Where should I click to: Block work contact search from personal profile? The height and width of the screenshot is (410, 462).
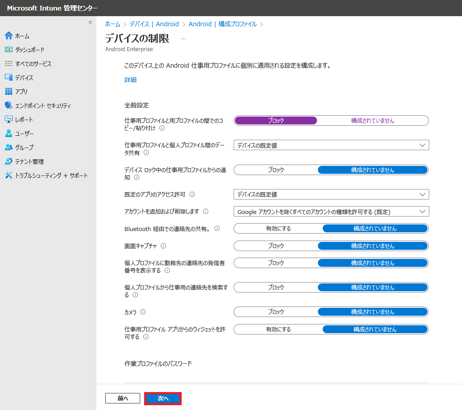(x=276, y=287)
